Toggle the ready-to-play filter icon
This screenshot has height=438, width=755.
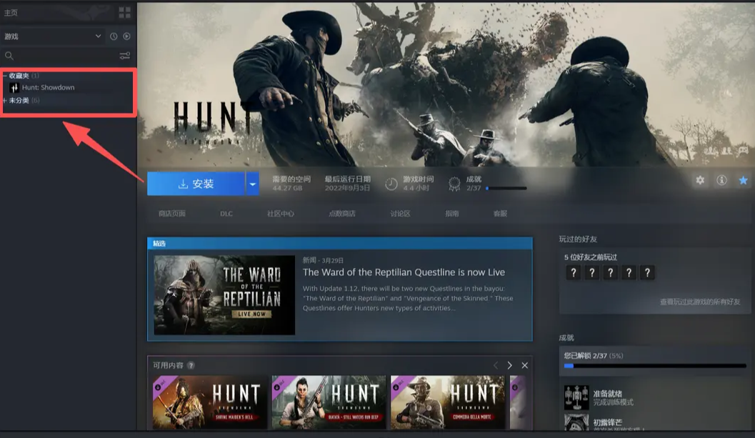click(x=126, y=36)
